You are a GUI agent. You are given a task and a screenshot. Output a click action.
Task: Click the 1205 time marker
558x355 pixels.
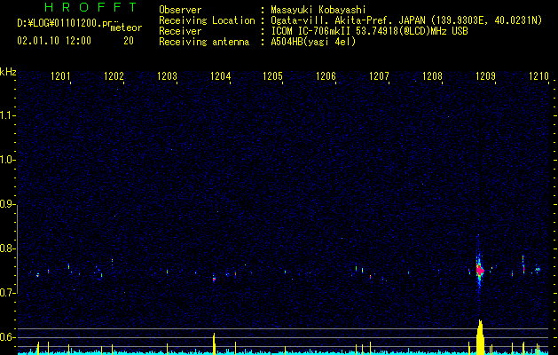coord(272,76)
